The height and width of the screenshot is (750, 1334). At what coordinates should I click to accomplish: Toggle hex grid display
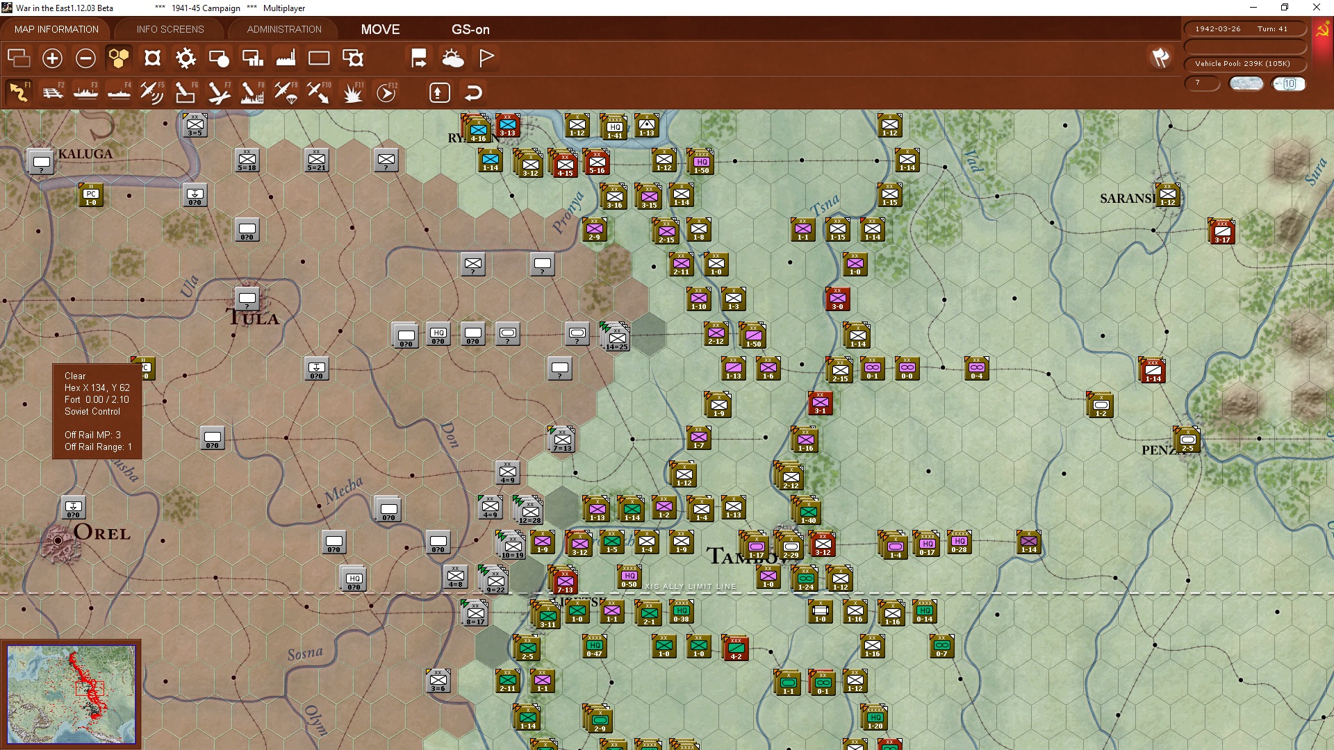119,58
